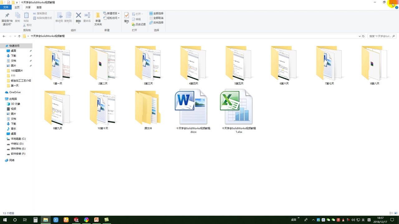Open the Open (打开) dropdown in ribbon
This screenshot has width=399, height=224.
137,14
